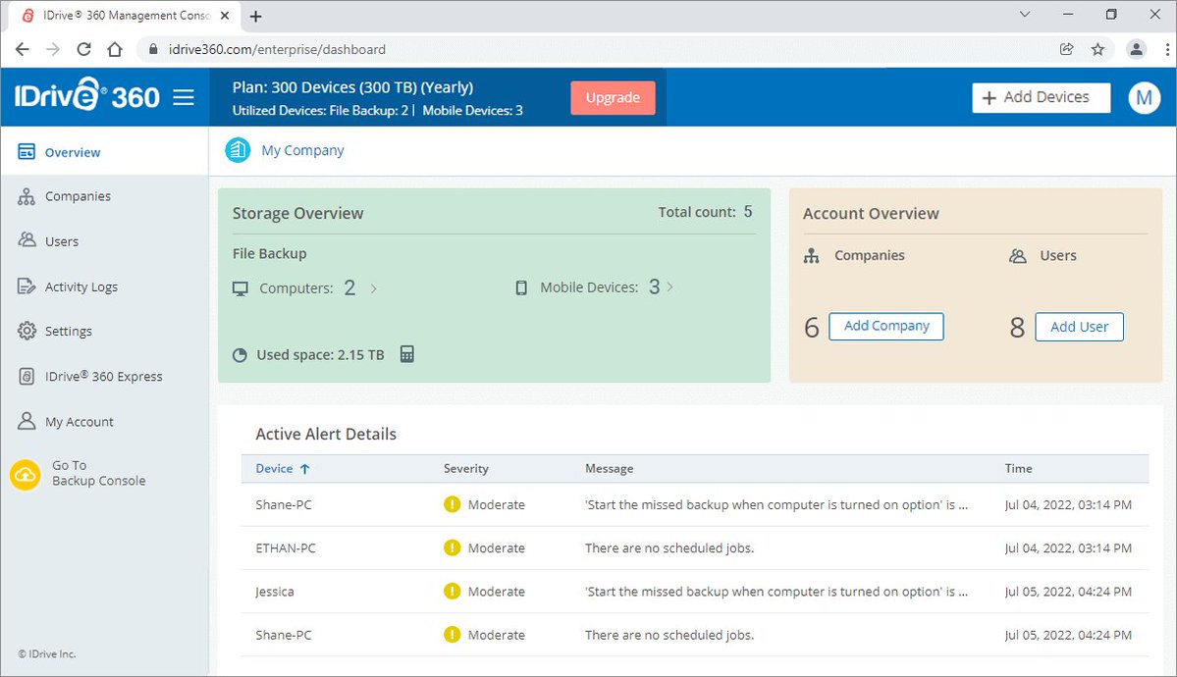Select ETHAN-PC alert row device
This screenshot has width=1177, height=677.
pos(286,548)
